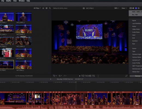Select the SAT_CAM1_2 clip thumbnail
The height and width of the screenshot is (109, 142).
tap(23, 17)
